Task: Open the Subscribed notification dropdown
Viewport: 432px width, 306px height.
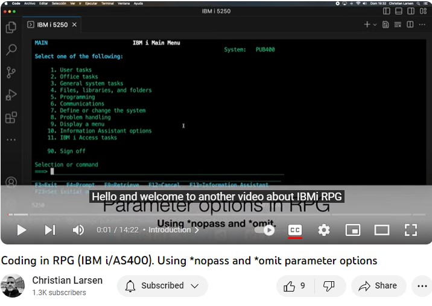Action: [162, 286]
